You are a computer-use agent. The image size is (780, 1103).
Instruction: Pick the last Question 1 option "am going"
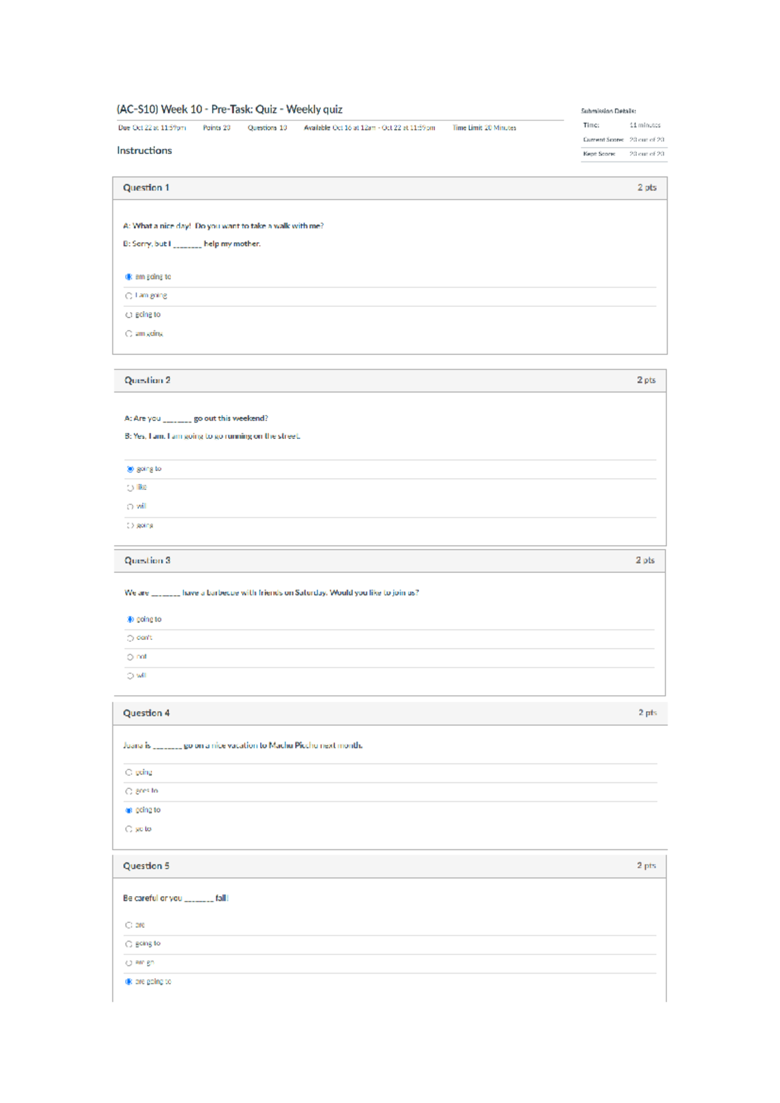coord(129,334)
